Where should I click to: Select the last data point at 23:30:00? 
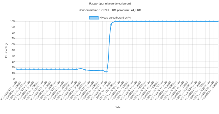pos(218,21)
